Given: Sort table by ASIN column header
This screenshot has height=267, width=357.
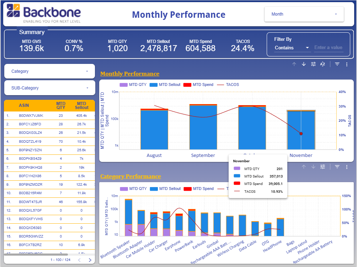Looking at the screenshot, I should (x=24, y=105).
